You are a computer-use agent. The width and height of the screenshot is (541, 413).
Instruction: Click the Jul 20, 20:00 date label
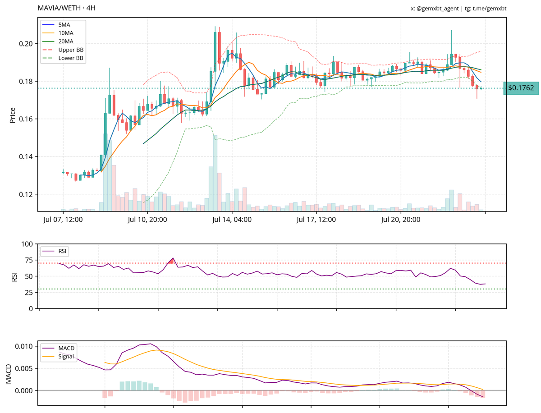pos(401,220)
